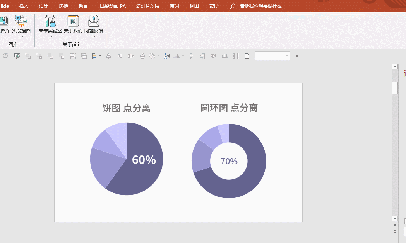This screenshot has height=243, width=406.
Task: Click the vertical scrollbar thumb
Action: (x=395, y=88)
